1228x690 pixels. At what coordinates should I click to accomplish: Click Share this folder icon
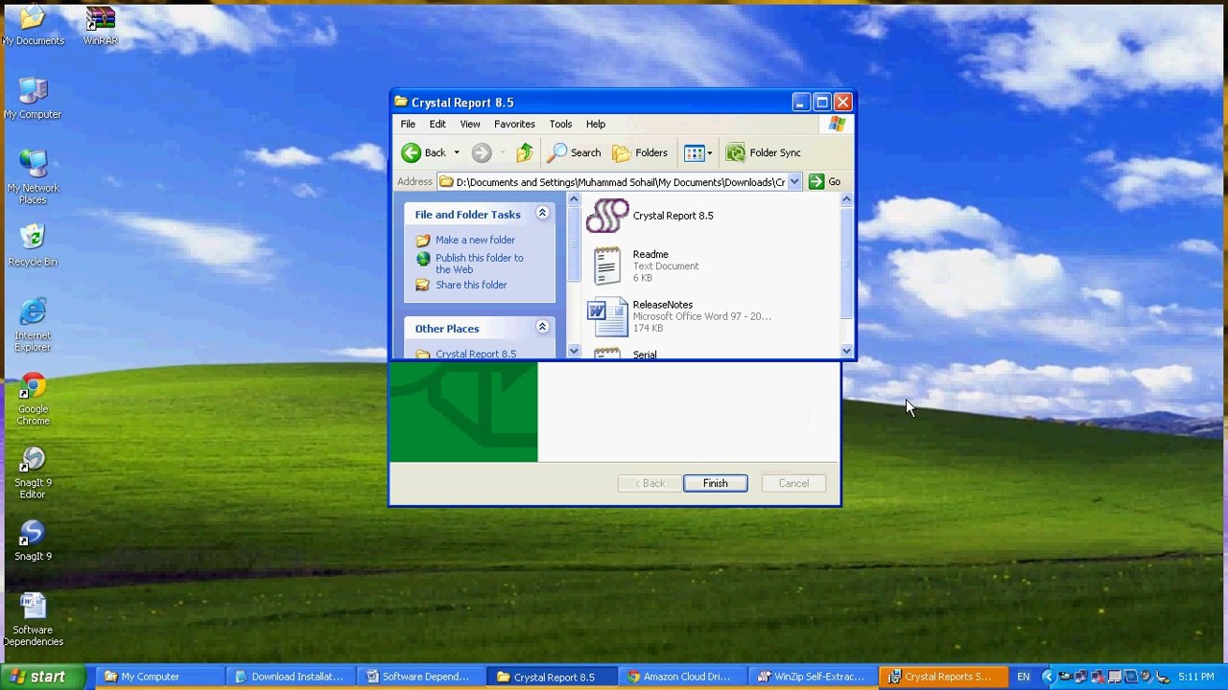click(x=423, y=285)
